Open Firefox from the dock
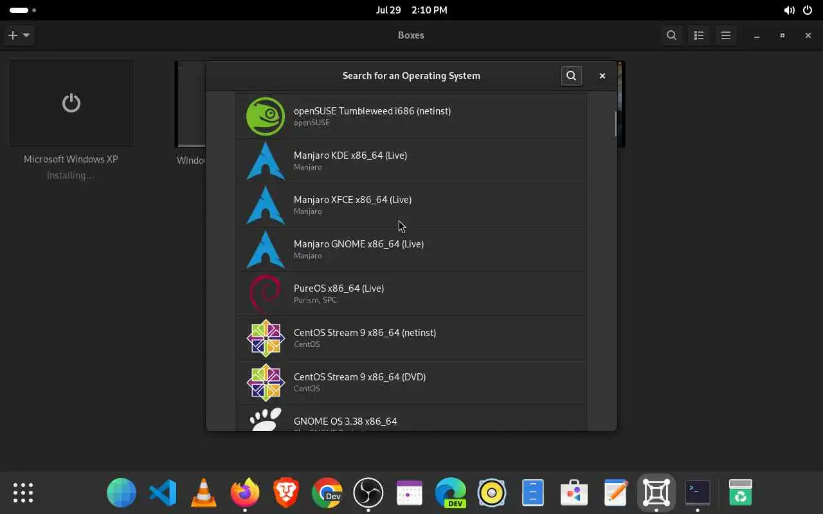 point(245,493)
